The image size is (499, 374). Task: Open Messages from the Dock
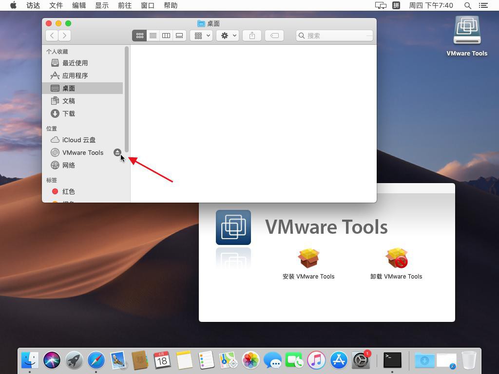click(272, 360)
